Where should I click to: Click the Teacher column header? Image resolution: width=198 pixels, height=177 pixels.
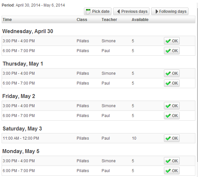109,20
